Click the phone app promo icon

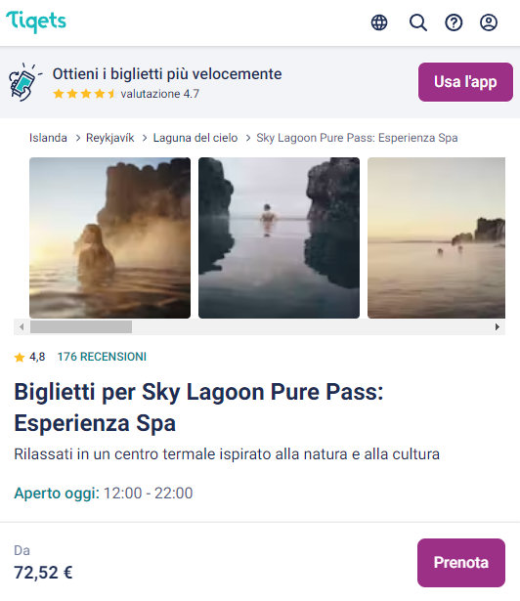pyautogui.click(x=23, y=82)
